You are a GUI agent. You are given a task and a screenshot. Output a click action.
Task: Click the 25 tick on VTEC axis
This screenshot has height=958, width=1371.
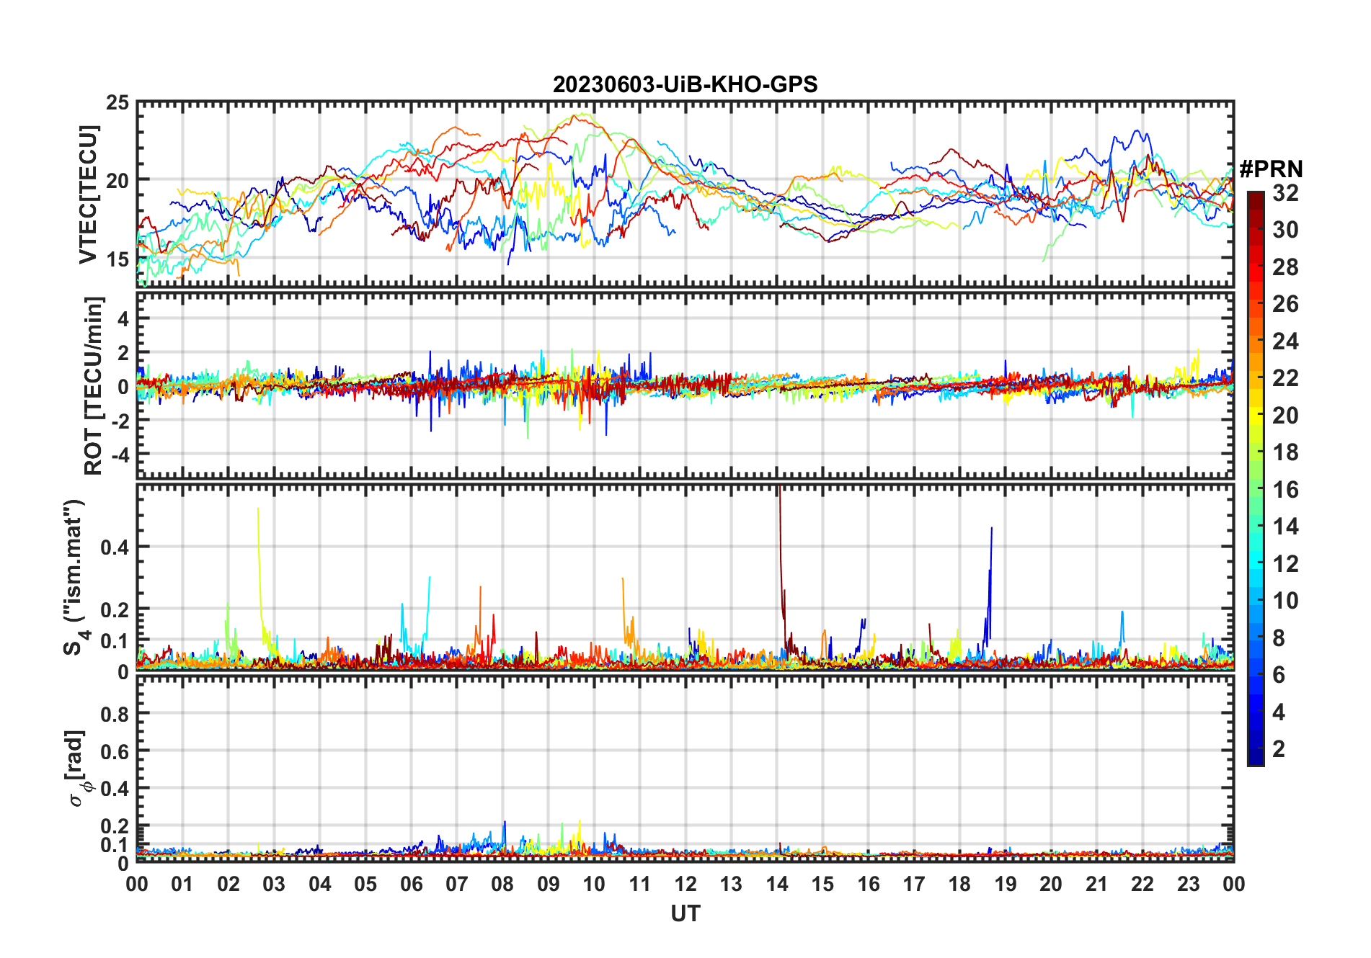coord(117,103)
